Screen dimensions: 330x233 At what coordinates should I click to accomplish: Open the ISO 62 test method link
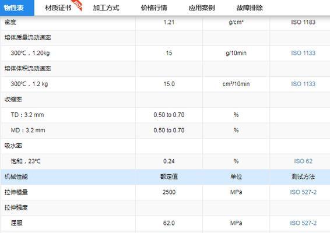pos(303,161)
